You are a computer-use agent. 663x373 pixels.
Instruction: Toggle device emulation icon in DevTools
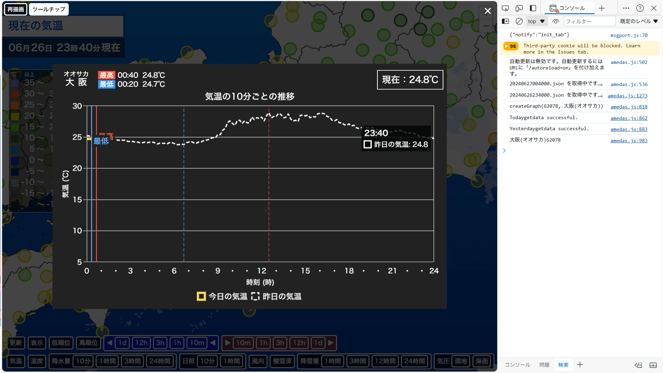click(519, 8)
